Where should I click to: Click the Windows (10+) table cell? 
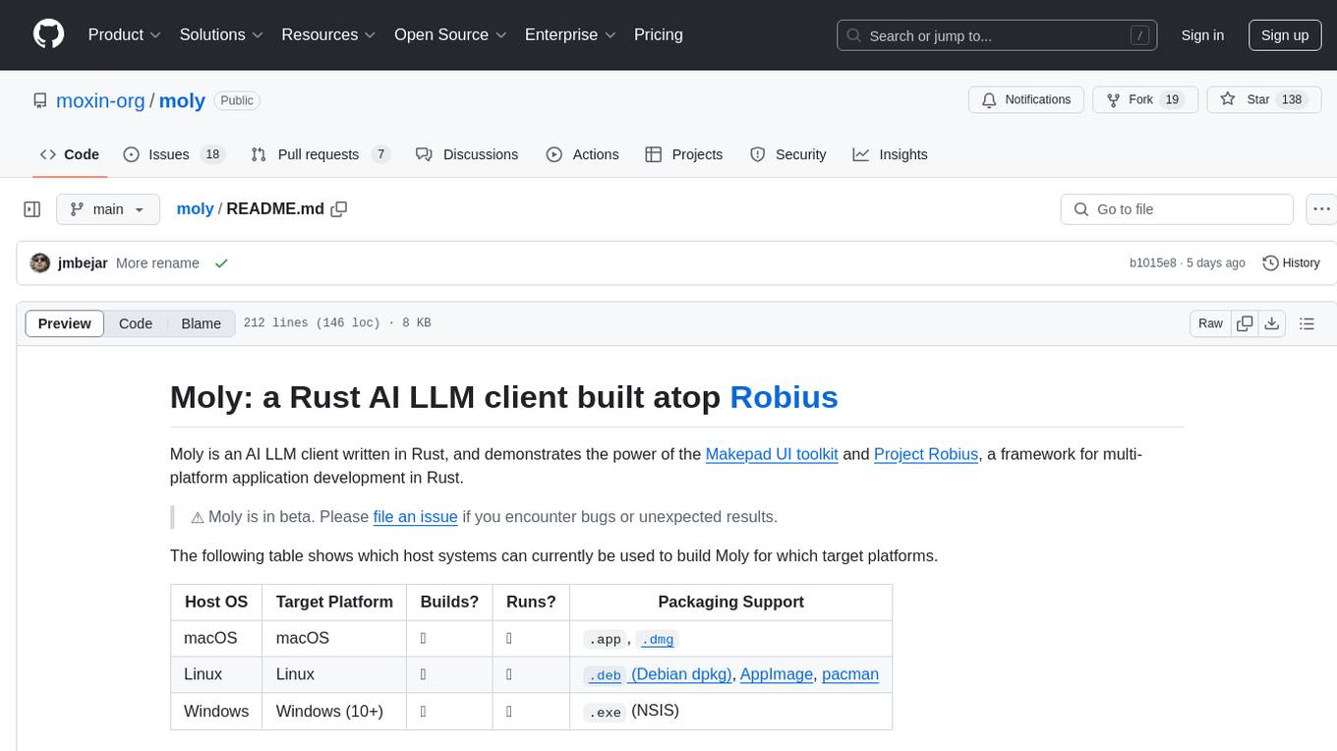pyautogui.click(x=334, y=711)
